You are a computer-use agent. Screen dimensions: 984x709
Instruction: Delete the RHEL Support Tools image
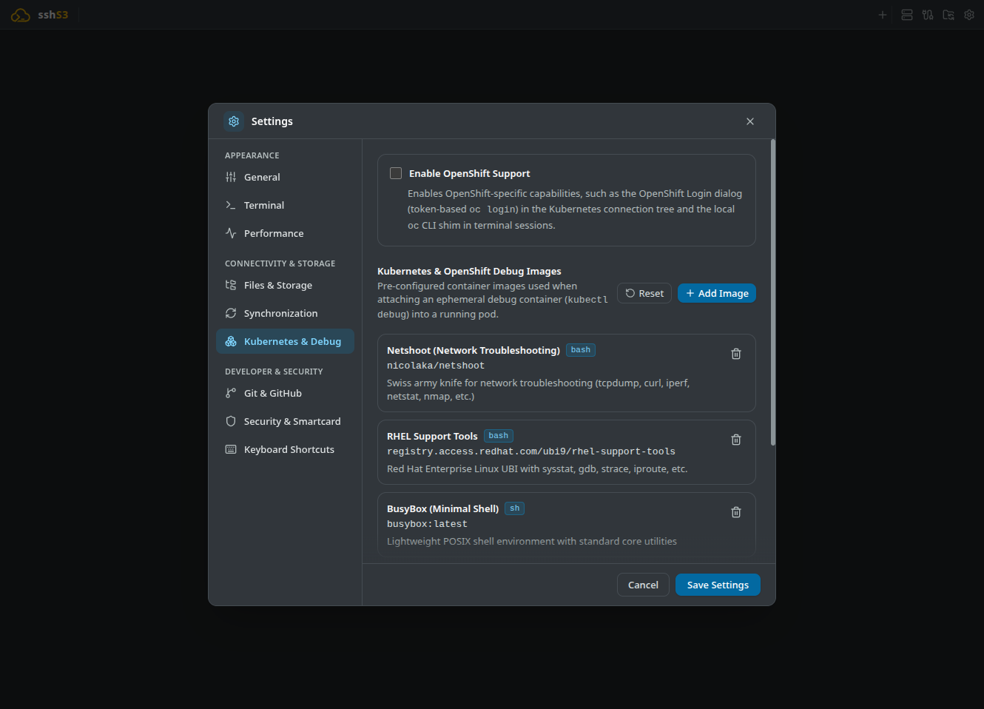736,440
